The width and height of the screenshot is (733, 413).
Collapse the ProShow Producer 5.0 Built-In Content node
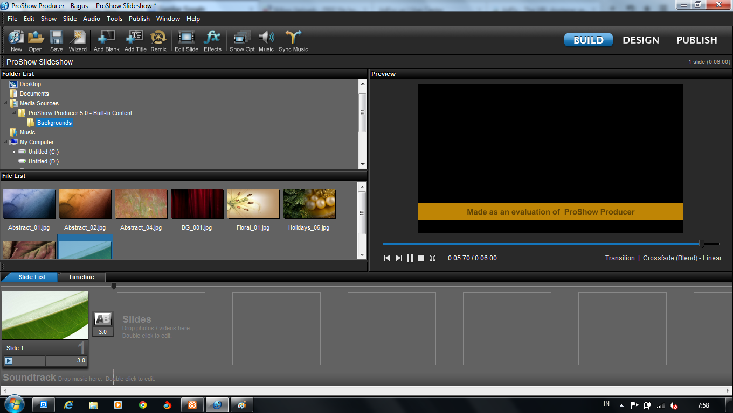pyautogui.click(x=15, y=113)
